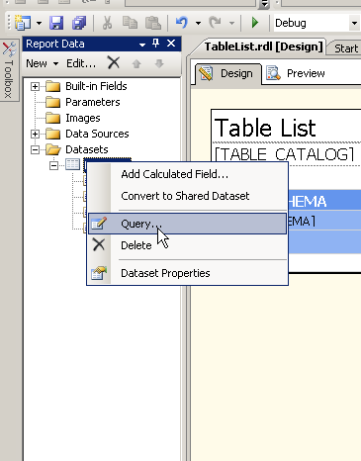Click the Undo arrow icon

tap(182, 23)
